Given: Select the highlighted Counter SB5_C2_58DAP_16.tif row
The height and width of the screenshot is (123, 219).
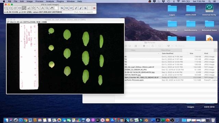Looking at the screenshot, I should (171, 78).
